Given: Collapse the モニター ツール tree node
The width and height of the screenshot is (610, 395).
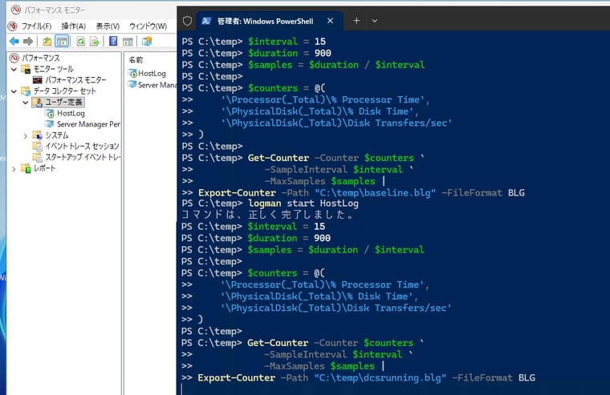Looking at the screenshot, I should [x=14, y=69].
